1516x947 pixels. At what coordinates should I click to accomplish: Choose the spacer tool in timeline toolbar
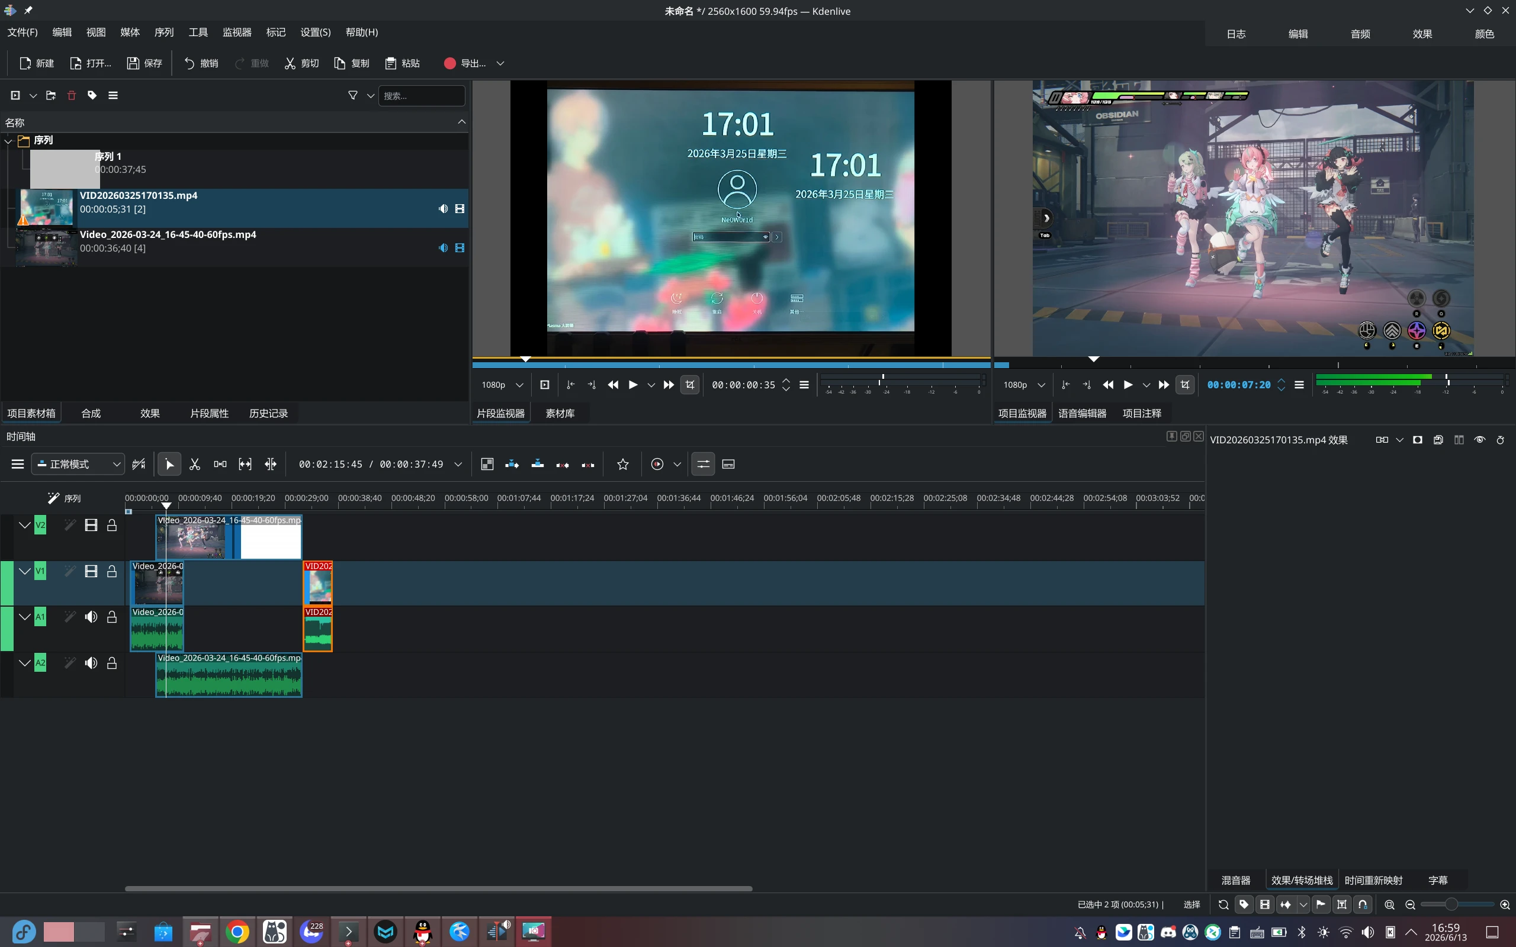point(220,464)
